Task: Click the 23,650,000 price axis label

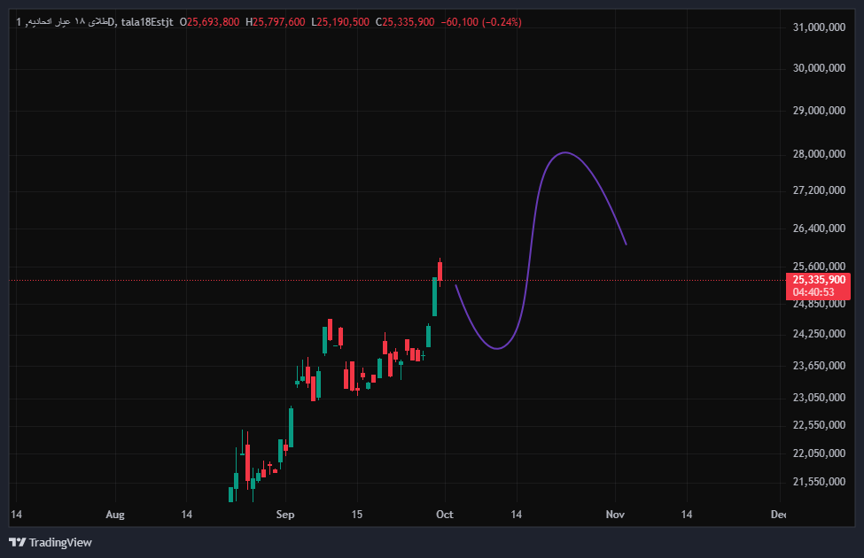Action: tap(819, 366)
